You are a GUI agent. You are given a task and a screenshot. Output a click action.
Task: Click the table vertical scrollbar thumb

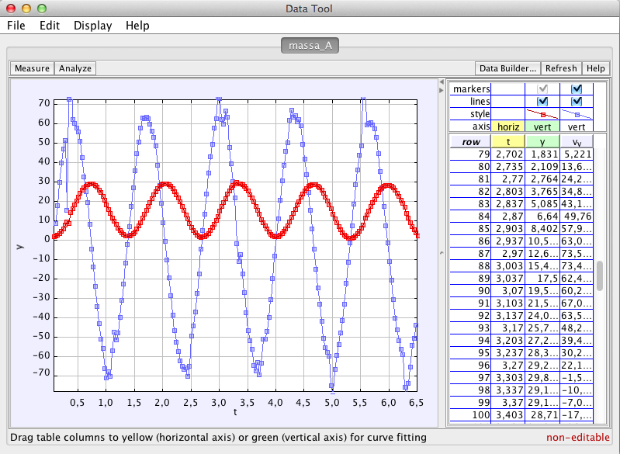pyautogui.click(x=600, y=276)
